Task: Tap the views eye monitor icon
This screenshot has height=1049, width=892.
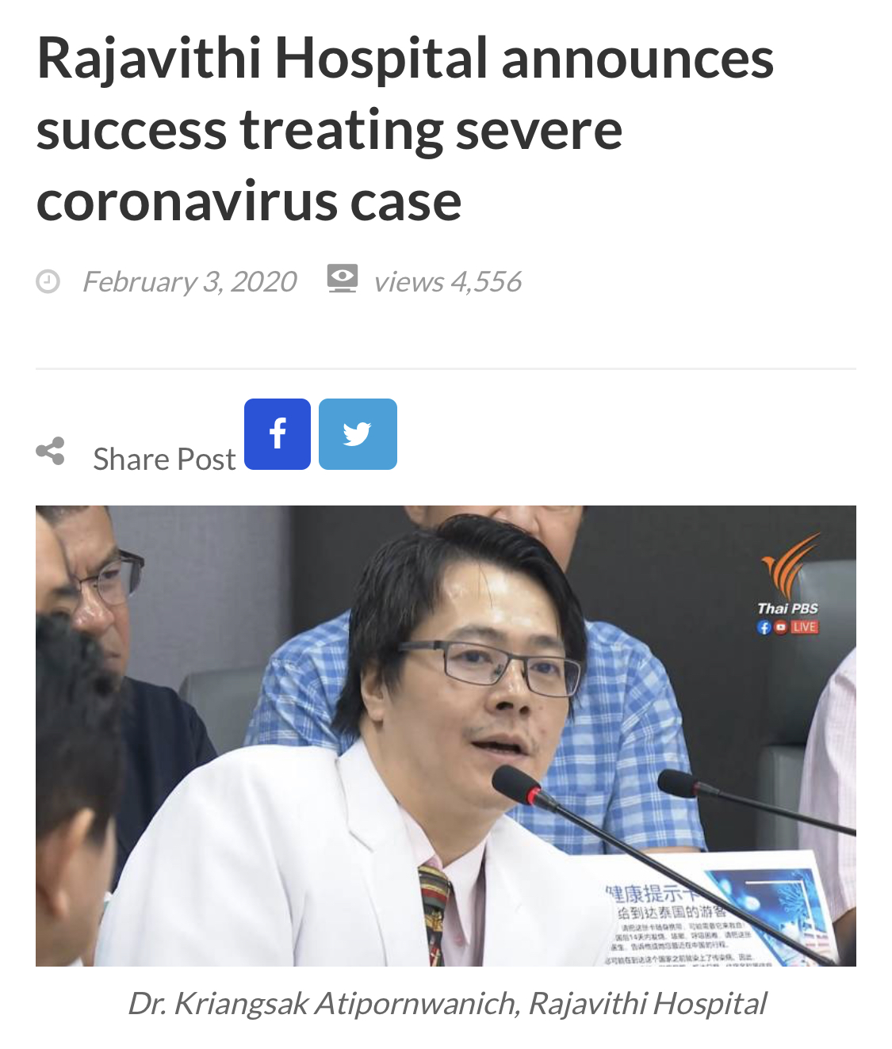Action: [343, 279]
